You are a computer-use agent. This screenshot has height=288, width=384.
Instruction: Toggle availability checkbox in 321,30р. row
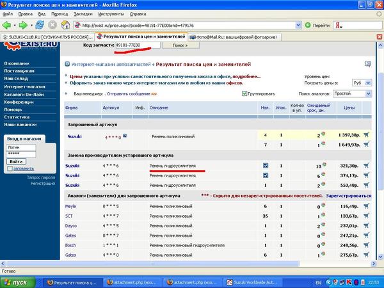tap(266, 166)
